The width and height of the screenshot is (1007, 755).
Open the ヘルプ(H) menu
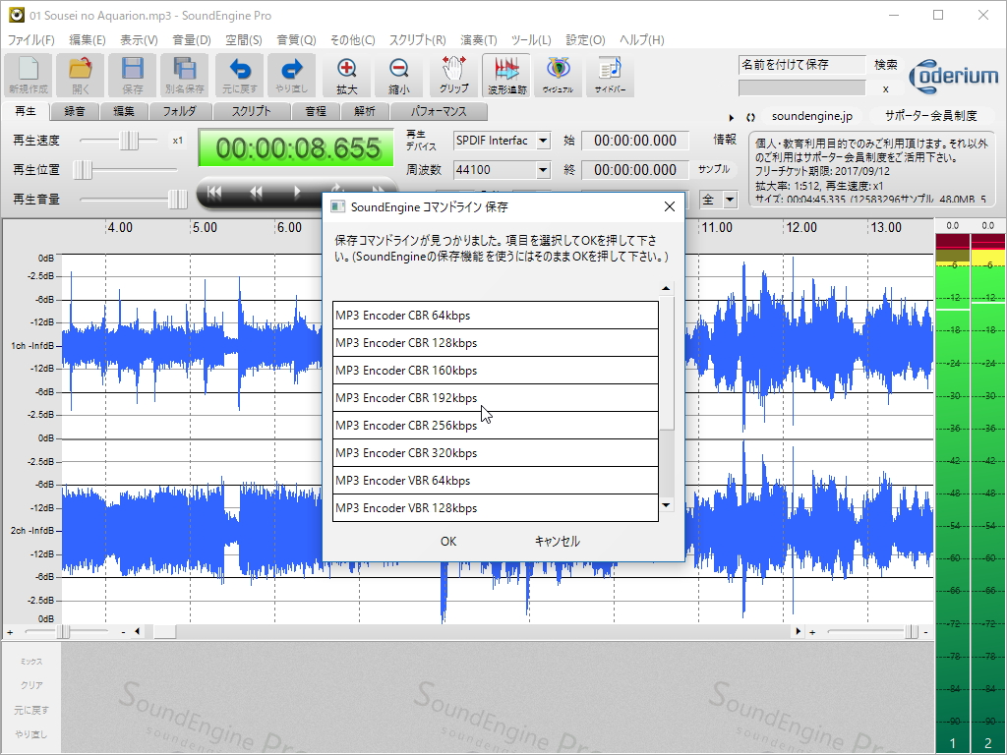[641, 39]
